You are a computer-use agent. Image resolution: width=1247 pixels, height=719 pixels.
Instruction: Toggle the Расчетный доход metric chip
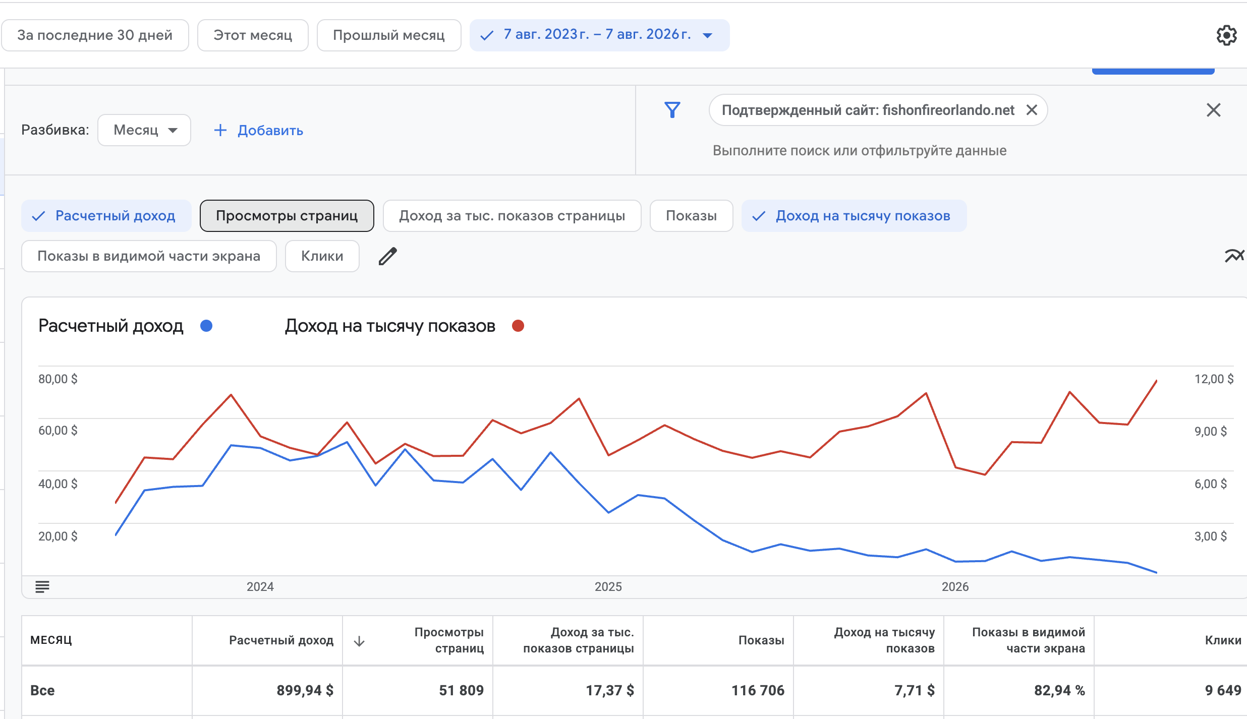(106, 216)
